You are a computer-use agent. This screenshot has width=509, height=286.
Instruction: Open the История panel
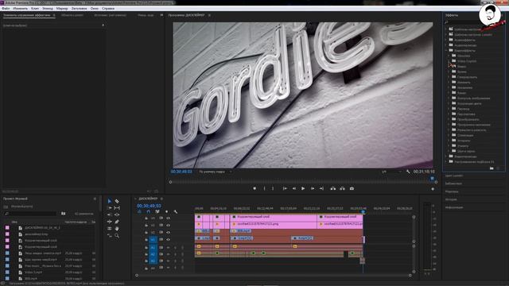tap(451, 199)
